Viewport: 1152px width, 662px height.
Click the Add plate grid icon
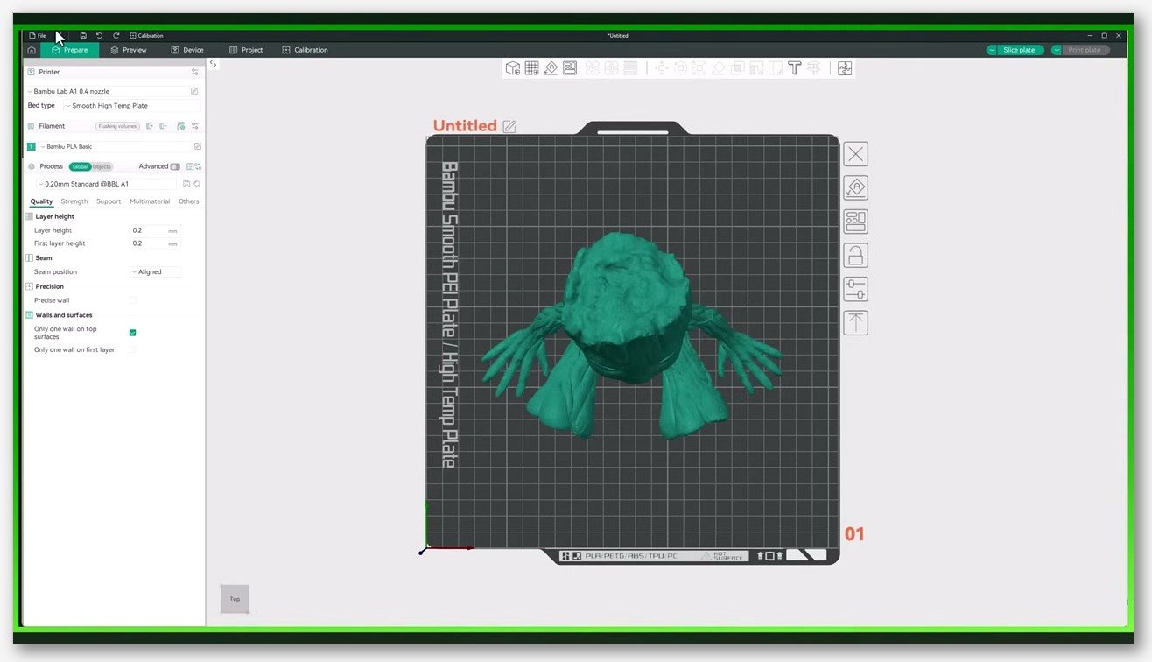click(531, 68)
